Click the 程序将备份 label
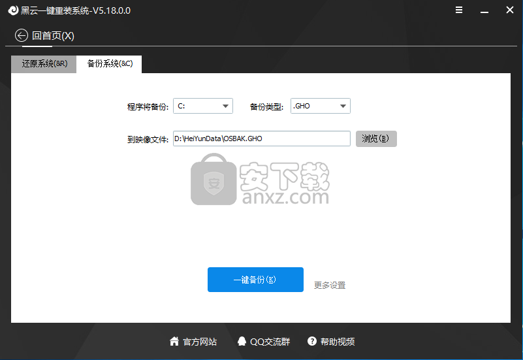Viewport: 523px width, 360px height. pyautogui.click(x=148, y=106)
